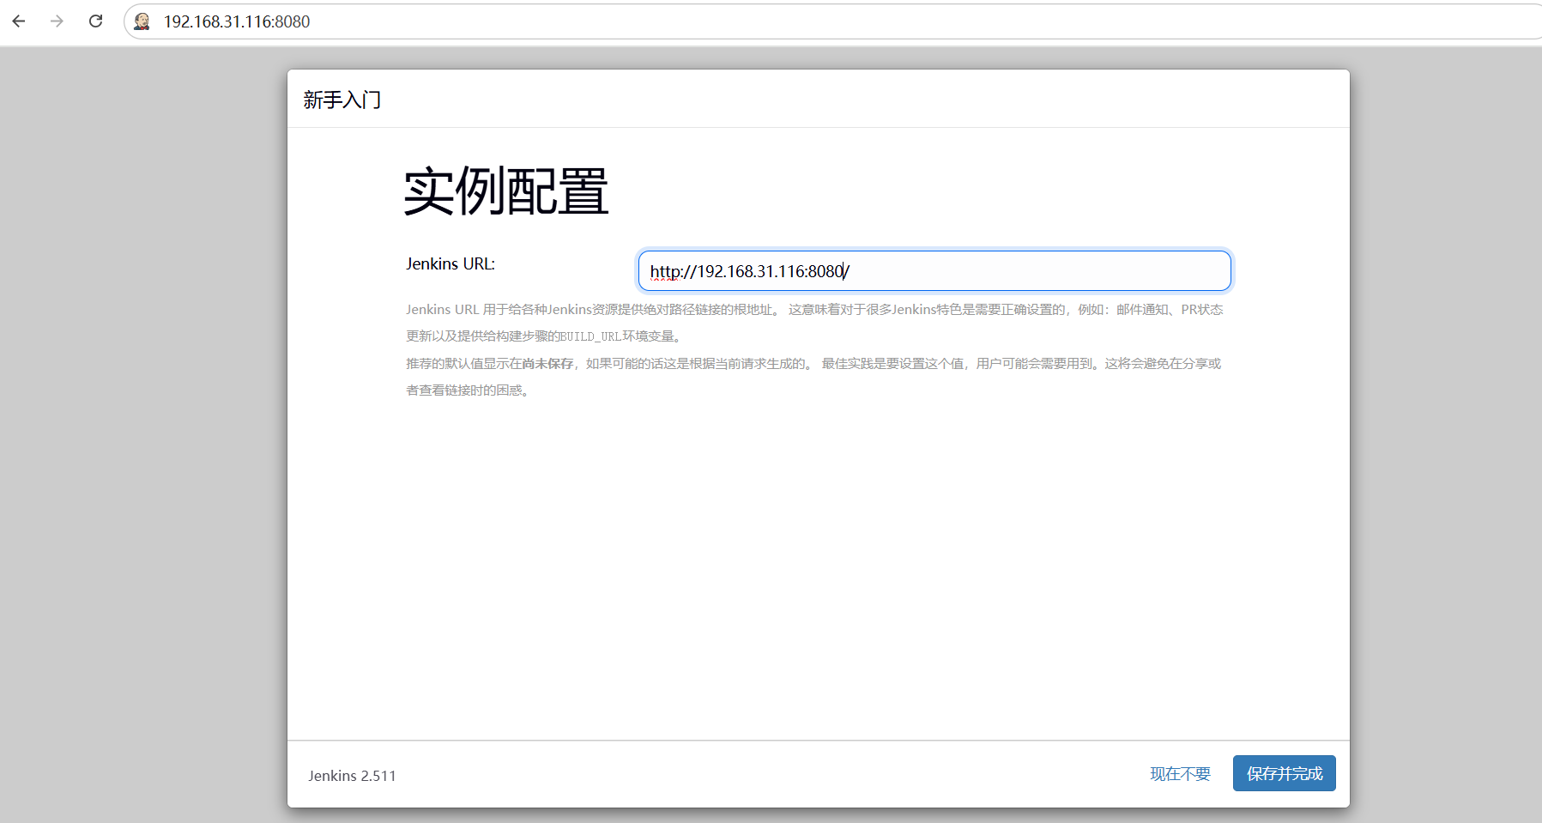Image resolution: width=1542 pixels, height=823 pixels.
Task: Go back using browser back arrow
Action: (x=19, y=21)
